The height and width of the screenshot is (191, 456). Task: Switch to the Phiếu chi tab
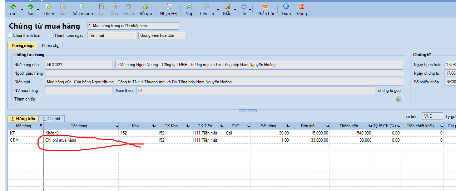(x=50, y=45)
